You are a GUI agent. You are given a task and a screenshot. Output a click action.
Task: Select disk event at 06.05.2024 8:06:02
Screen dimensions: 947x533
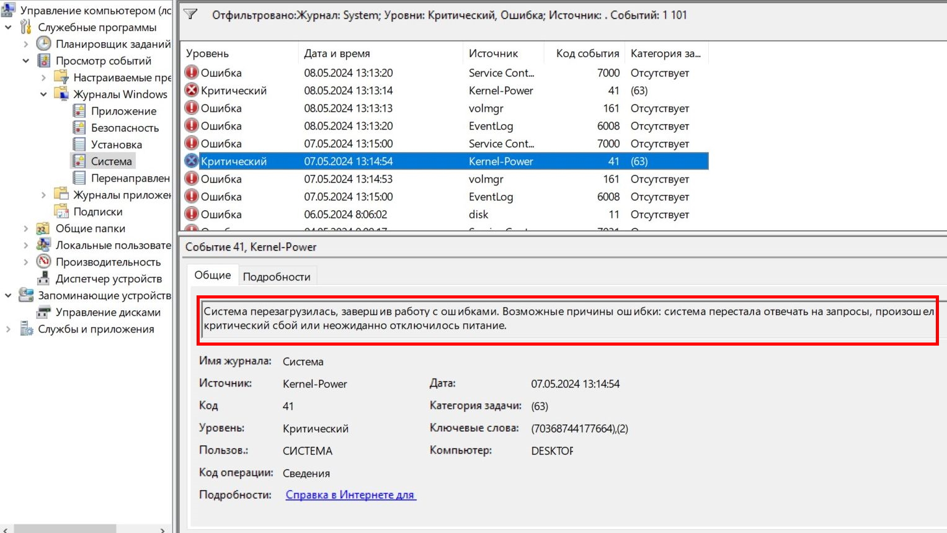pos(445,214)
